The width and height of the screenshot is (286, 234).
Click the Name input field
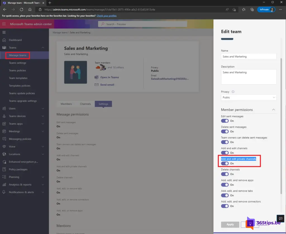click(249, 56)
